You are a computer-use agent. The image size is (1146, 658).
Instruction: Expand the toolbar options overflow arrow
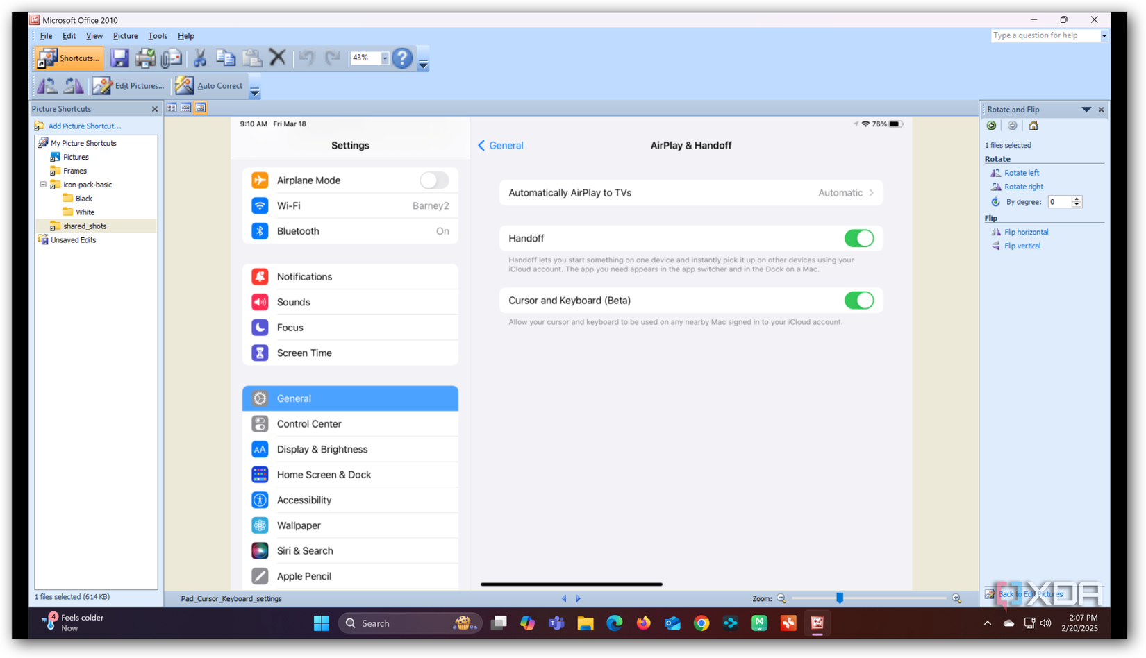point(423,62)
